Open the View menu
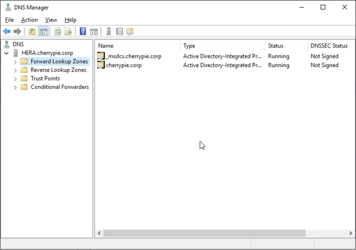Image resolution: width=356 pixels, height=250 pixels. tap(51, 20)
